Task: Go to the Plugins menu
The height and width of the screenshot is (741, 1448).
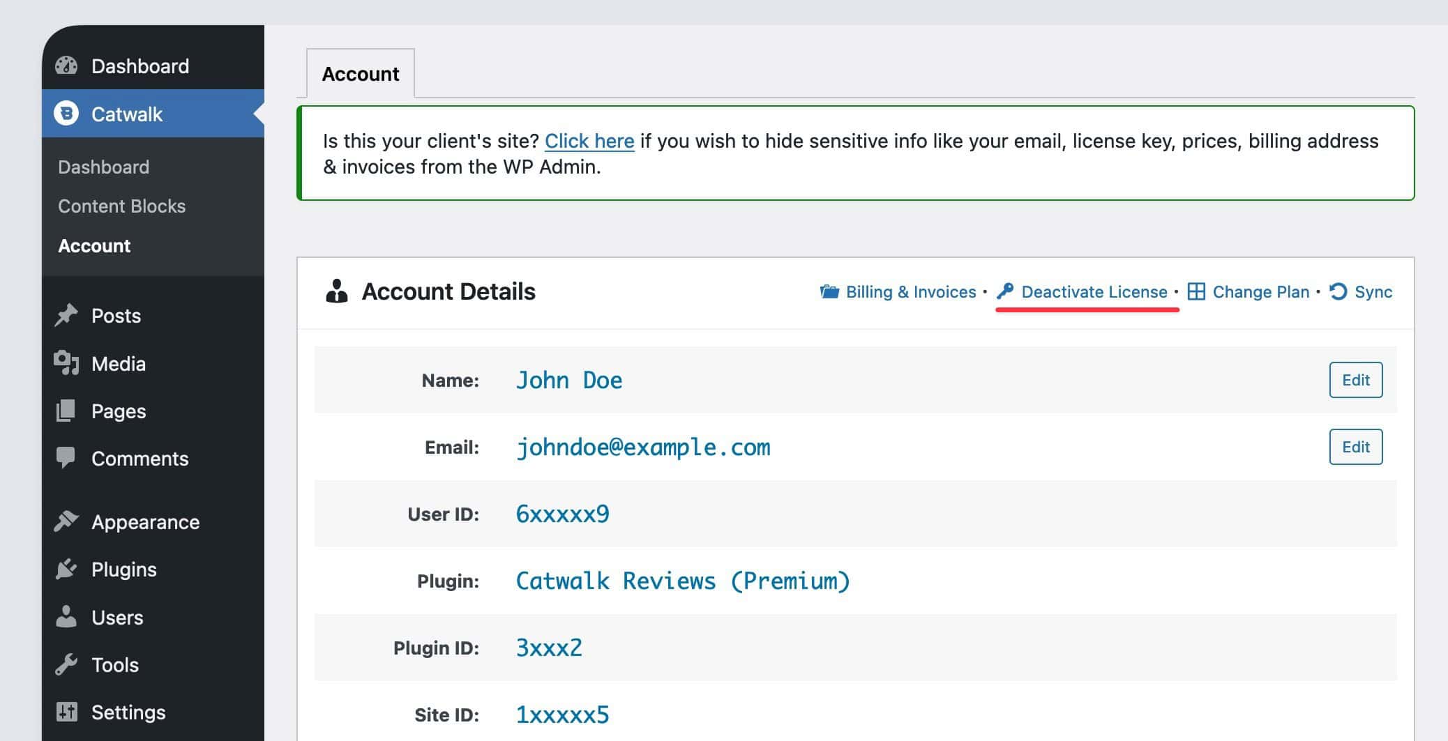Action: pyautogui.click(x=153, y=569)
